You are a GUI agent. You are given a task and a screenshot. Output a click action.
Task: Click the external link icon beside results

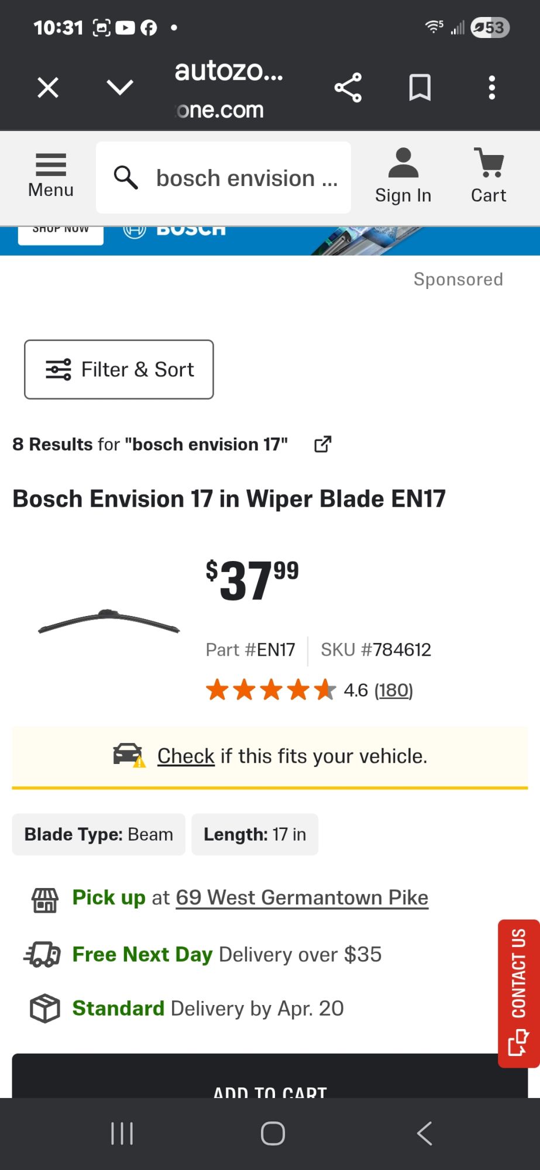coord(322,445)
